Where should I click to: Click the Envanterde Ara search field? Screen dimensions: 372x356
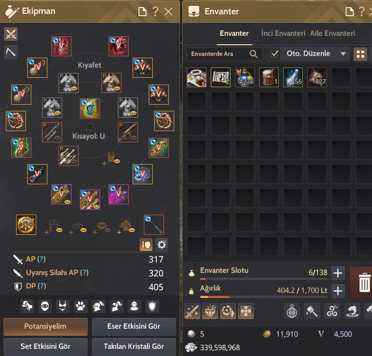[x=225, y=54]
